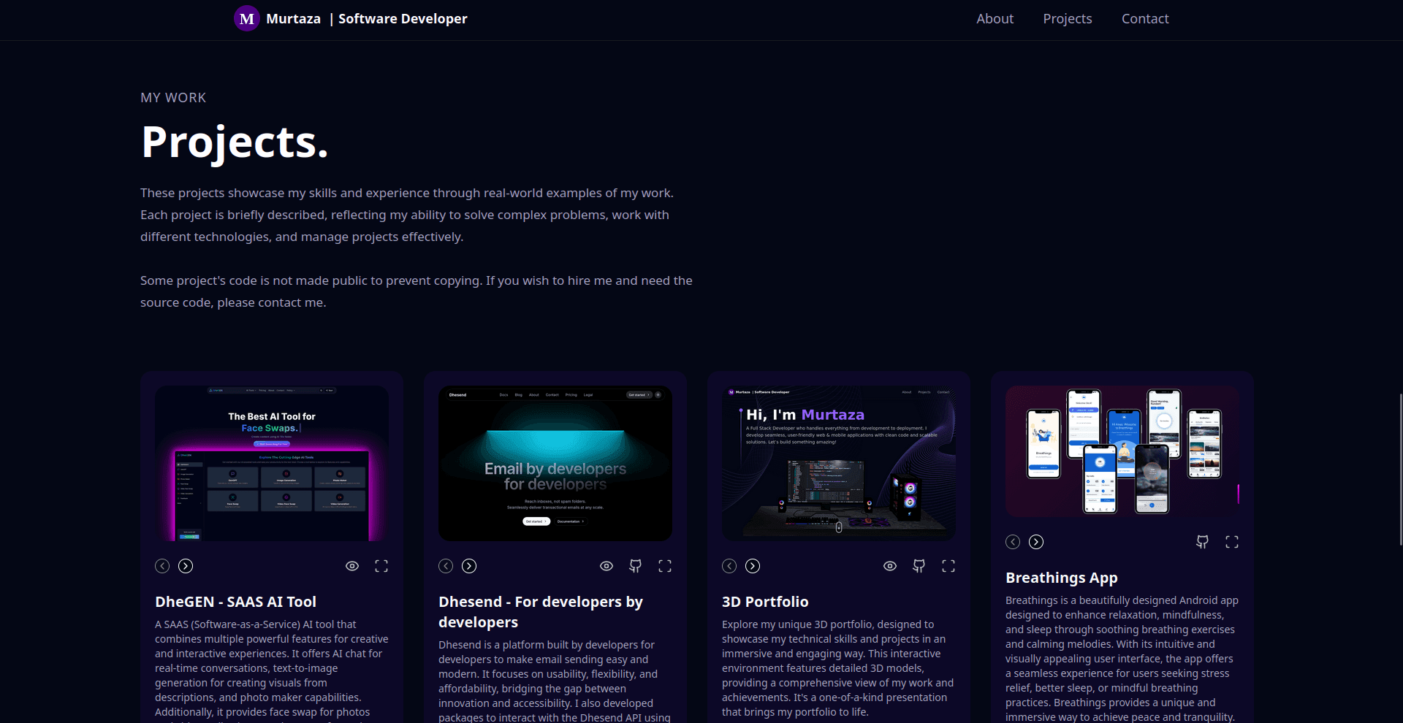Expand Dhesend image to fullscreen
The image size is (1403, 723).
point(665,566)
